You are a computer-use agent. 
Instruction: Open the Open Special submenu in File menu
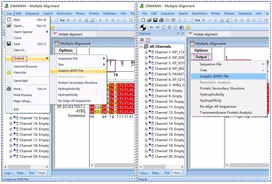pos(28,32)
